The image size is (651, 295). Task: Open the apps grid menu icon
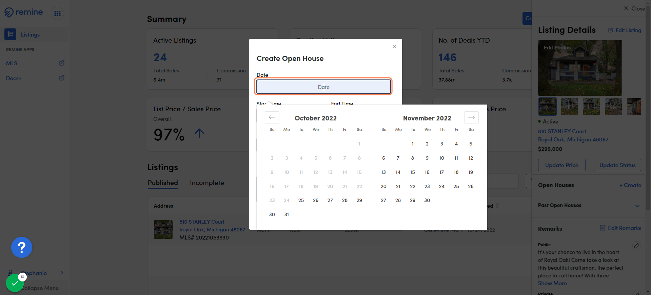point(57,13)
